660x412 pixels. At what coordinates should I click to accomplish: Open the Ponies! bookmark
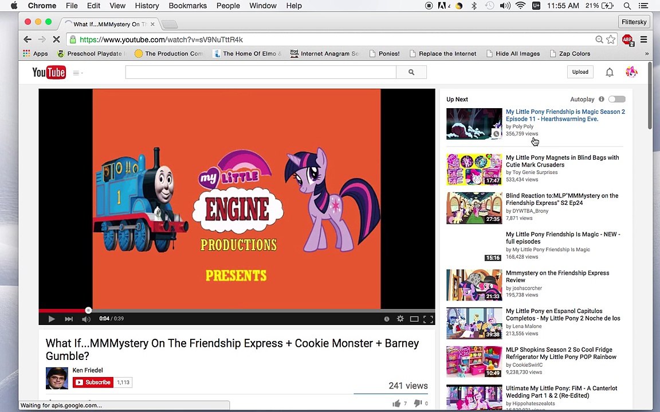coord(384,53)
